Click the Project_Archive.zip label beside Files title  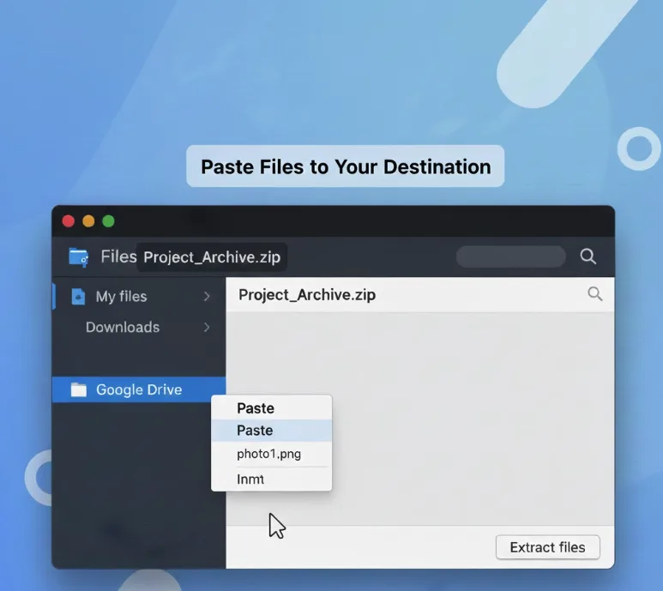(211, 257)
